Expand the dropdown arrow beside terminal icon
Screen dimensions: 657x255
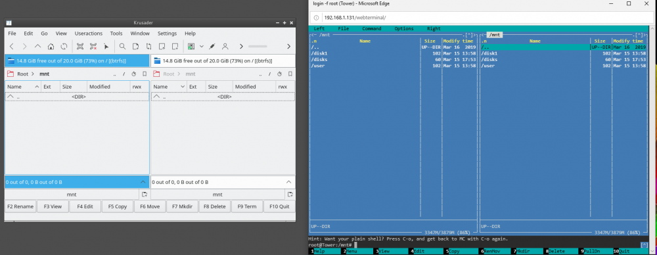click(202, 46)
